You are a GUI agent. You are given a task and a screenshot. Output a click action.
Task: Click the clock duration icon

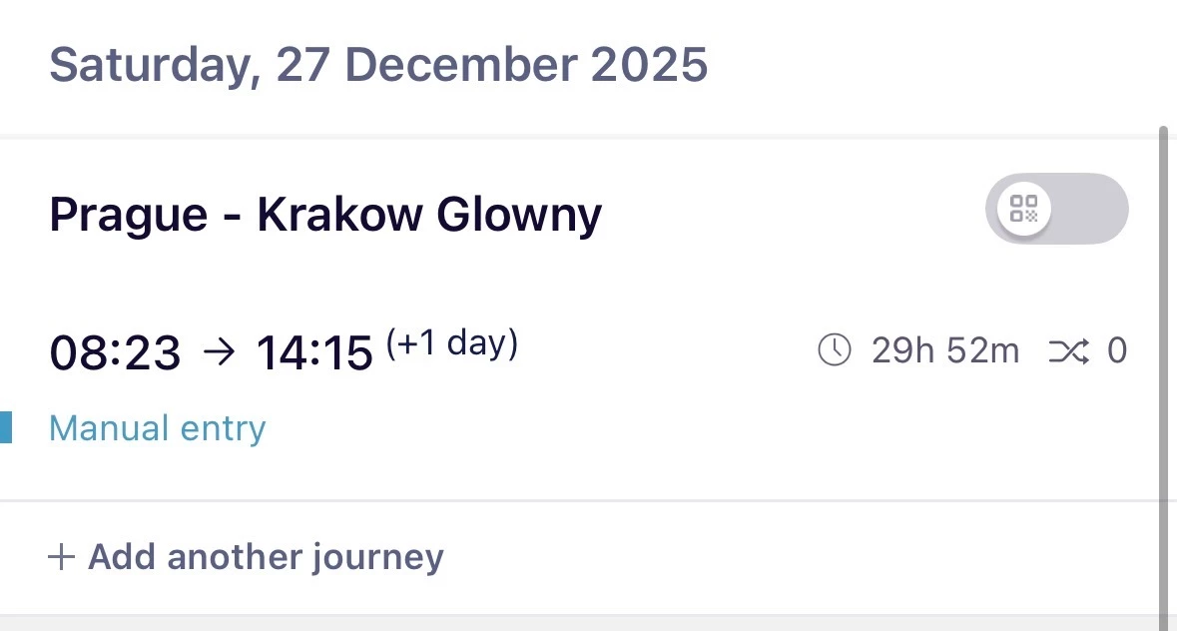click(835, 350)
